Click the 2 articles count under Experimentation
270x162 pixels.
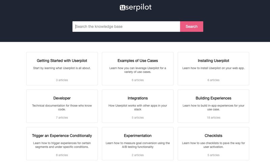click(138, 155)
